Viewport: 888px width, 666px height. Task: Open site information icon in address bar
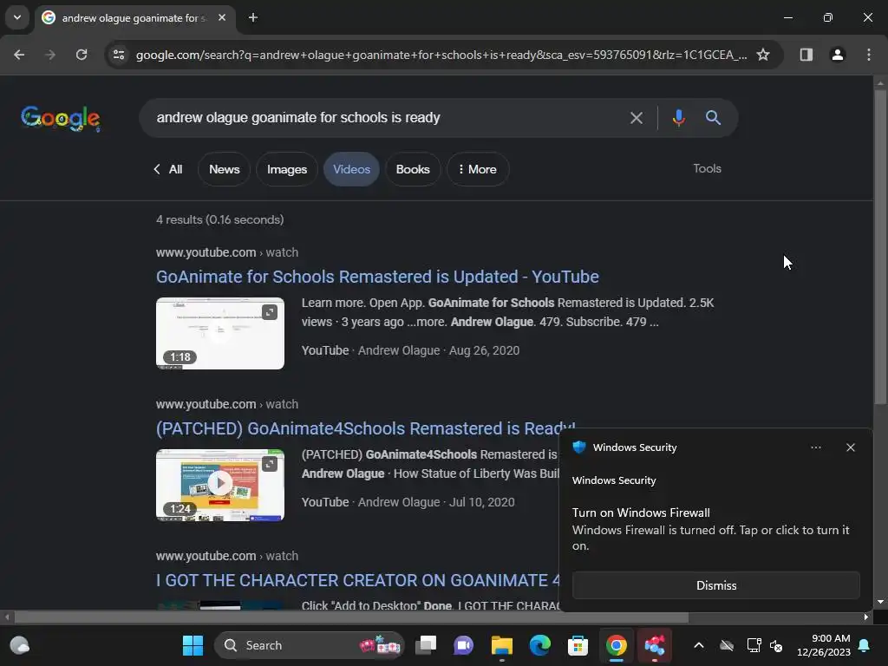pos(118,55)
